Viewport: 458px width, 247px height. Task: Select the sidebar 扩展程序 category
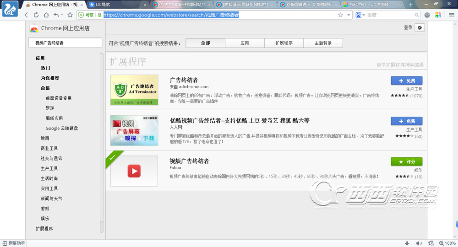44,228
